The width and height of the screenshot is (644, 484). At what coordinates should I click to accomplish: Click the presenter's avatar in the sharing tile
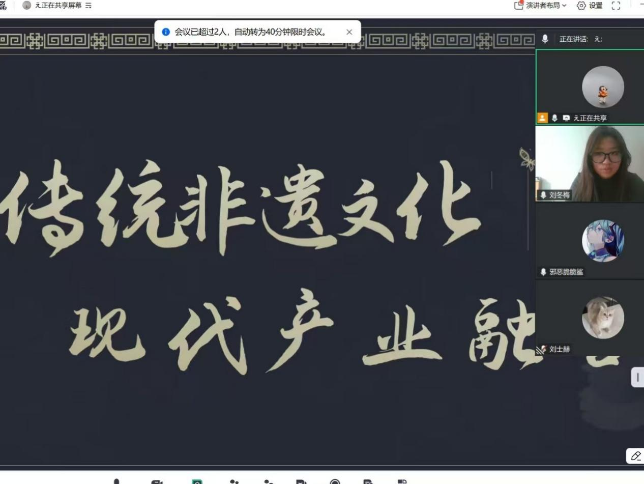tap(603, 87)
